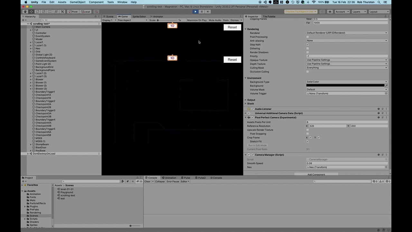The height and width of the screenshot is (232, 412).
Task: Open the Unity Account menu
Action: 342,12
